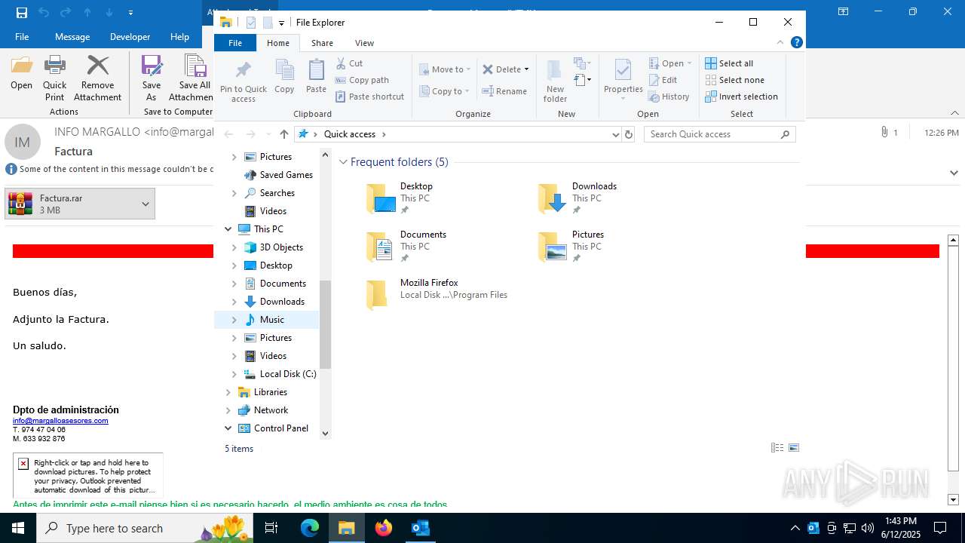Viewport: 965px width, 543px height.
Task: Switch to details view icon
Action: pos(777,448)
